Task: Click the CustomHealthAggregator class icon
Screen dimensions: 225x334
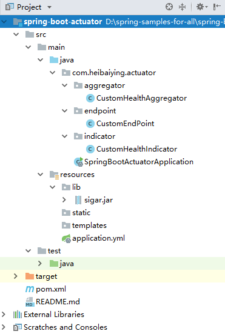Action: [90, 98]
